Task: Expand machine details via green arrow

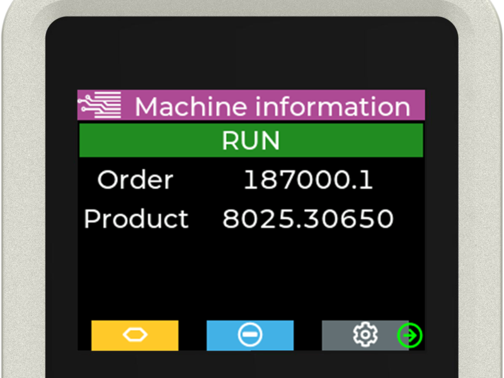Action: point(411,336)
